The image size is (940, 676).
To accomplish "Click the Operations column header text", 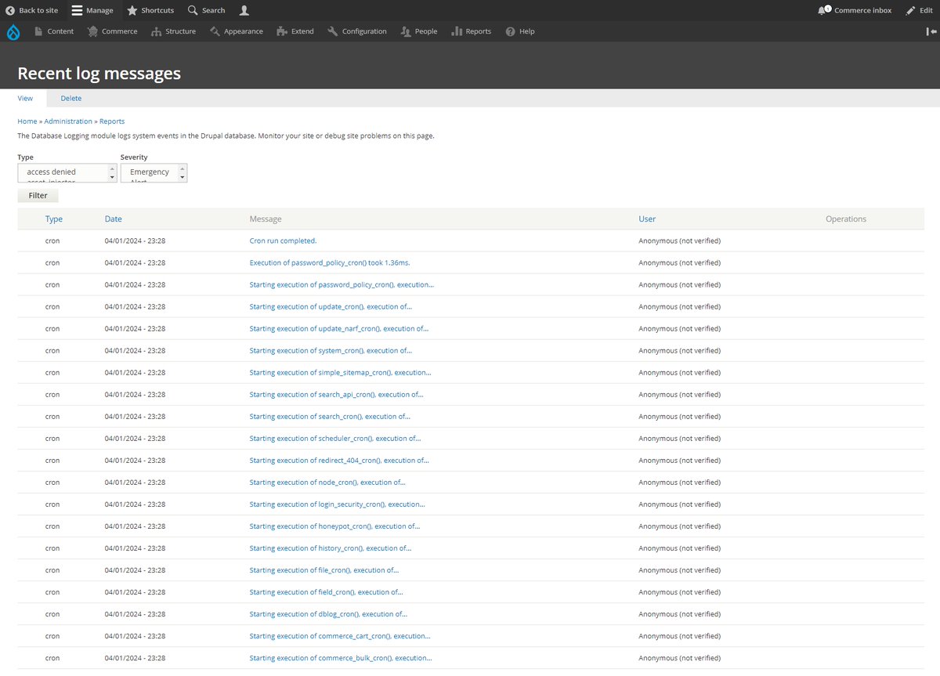I will click(846, 219).
